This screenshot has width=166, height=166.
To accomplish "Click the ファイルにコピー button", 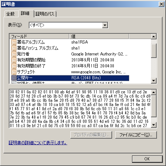I will [x=136, y=135].
